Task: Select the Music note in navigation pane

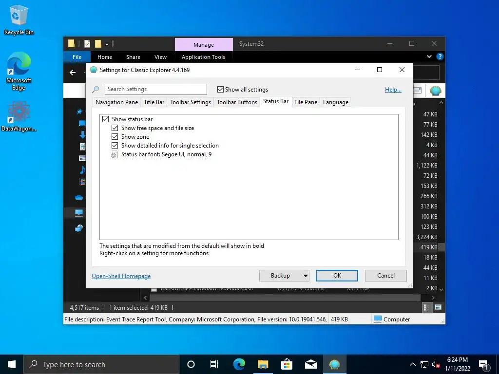Action: [82, 170]
